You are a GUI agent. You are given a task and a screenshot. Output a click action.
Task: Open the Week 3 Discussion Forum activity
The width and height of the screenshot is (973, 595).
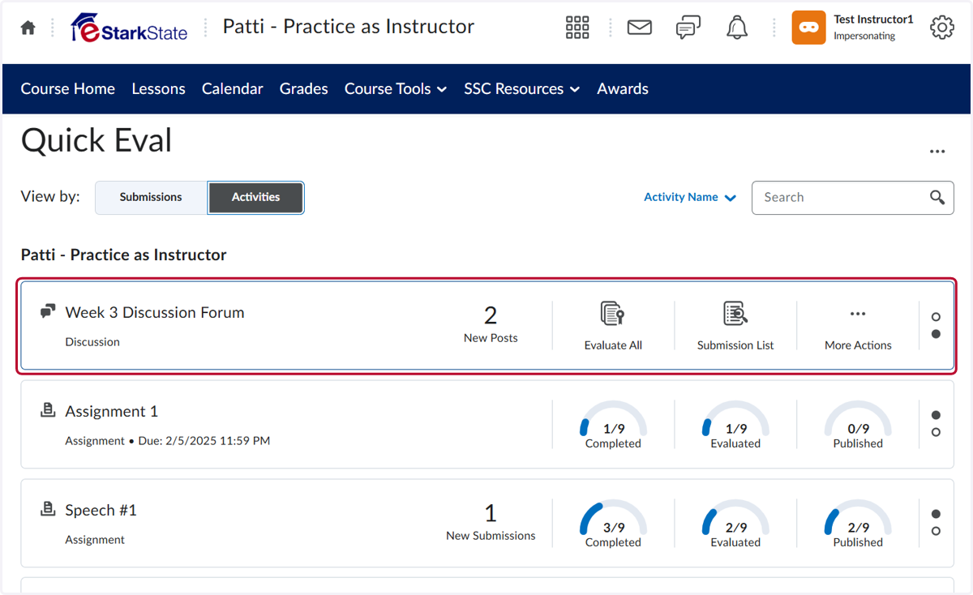click(x=155, y=312)
